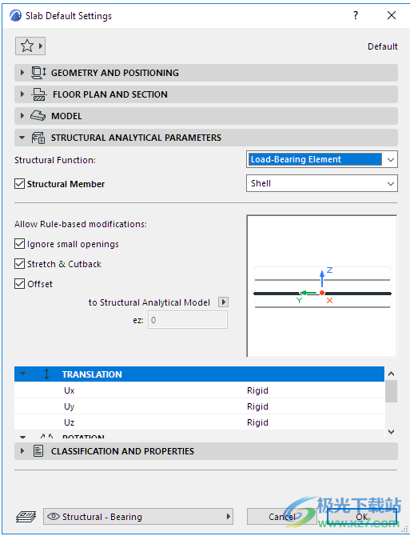Click the Model panel slab icon
The height and width of the screenshot is (536, 410).
coord(38,116)
